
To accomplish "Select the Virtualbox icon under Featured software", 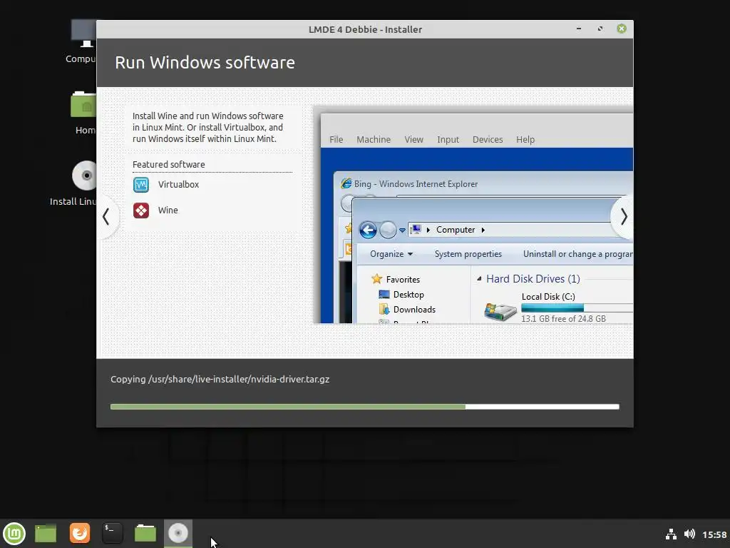I will point(141,185).
